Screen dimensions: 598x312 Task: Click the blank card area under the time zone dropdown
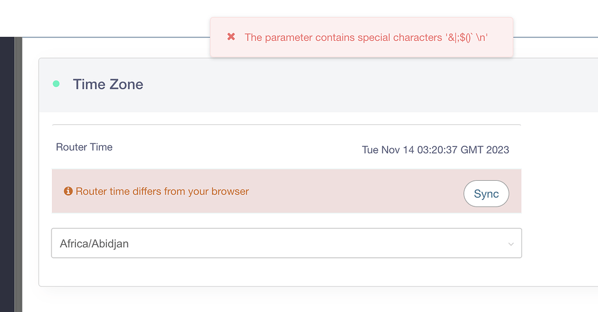pos(286,272)
